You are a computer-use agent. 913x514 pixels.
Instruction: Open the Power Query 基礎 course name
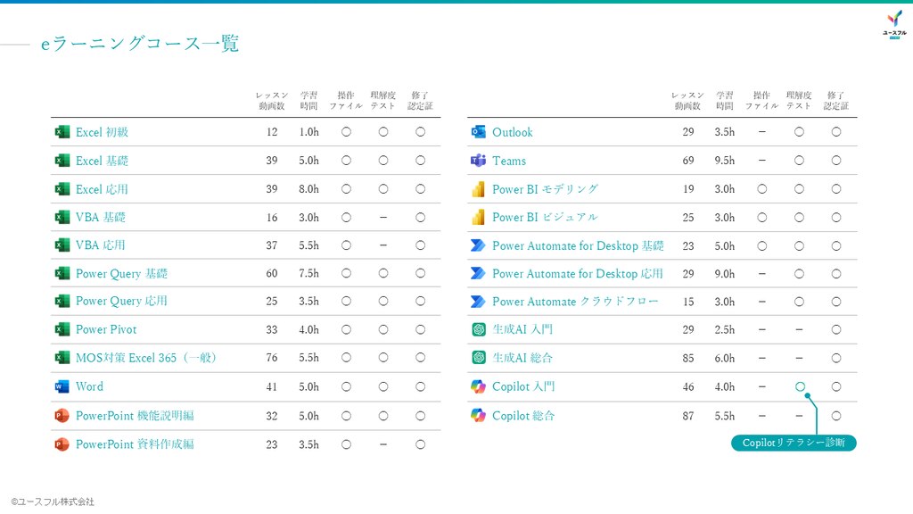click(121, 273)
